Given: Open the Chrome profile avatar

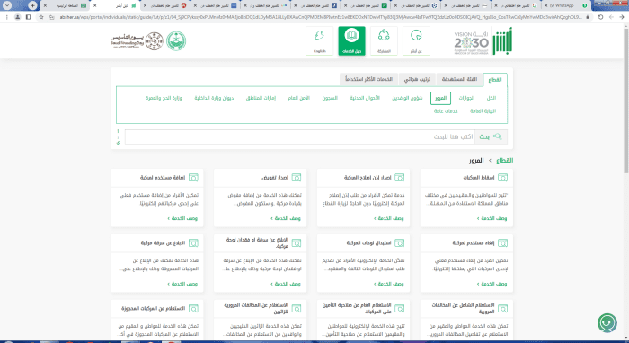Looking at the screenshot, I should coord(18,17).
